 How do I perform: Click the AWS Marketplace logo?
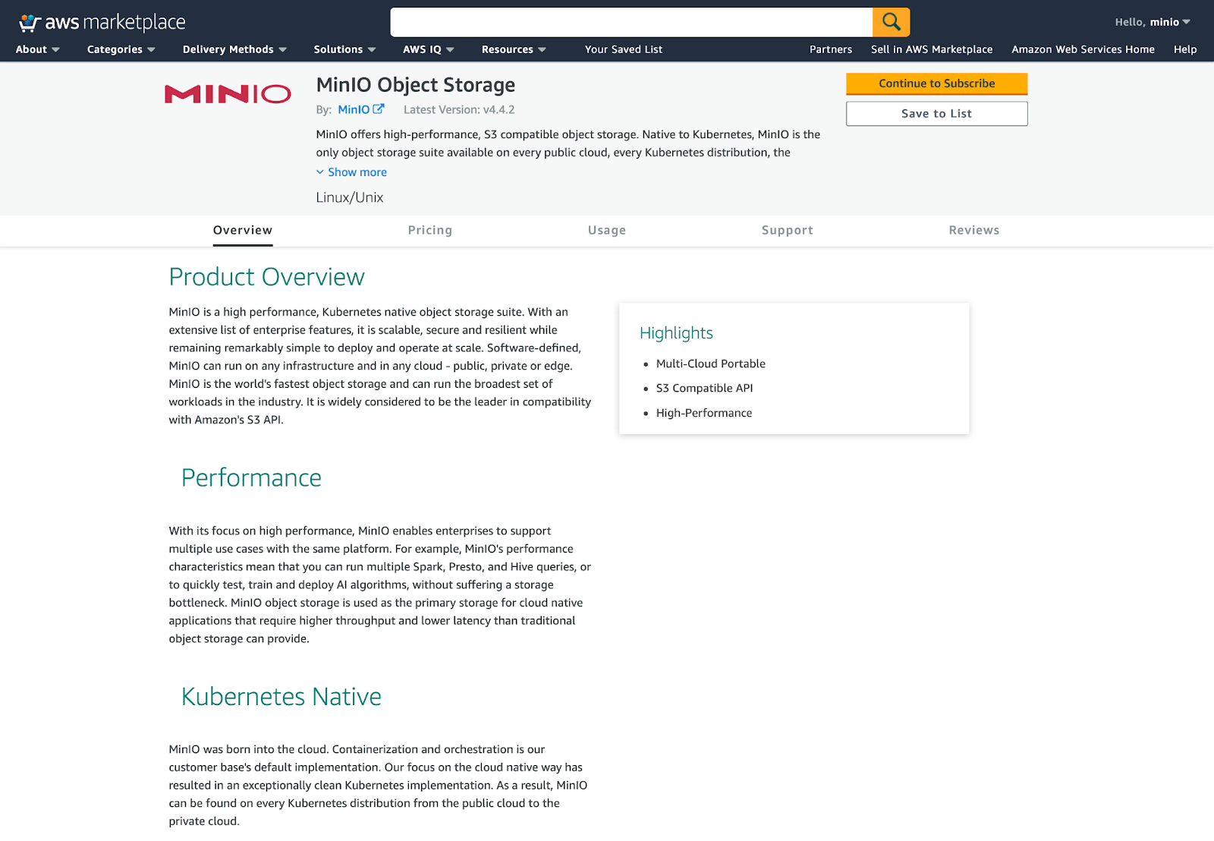[102, 23]
